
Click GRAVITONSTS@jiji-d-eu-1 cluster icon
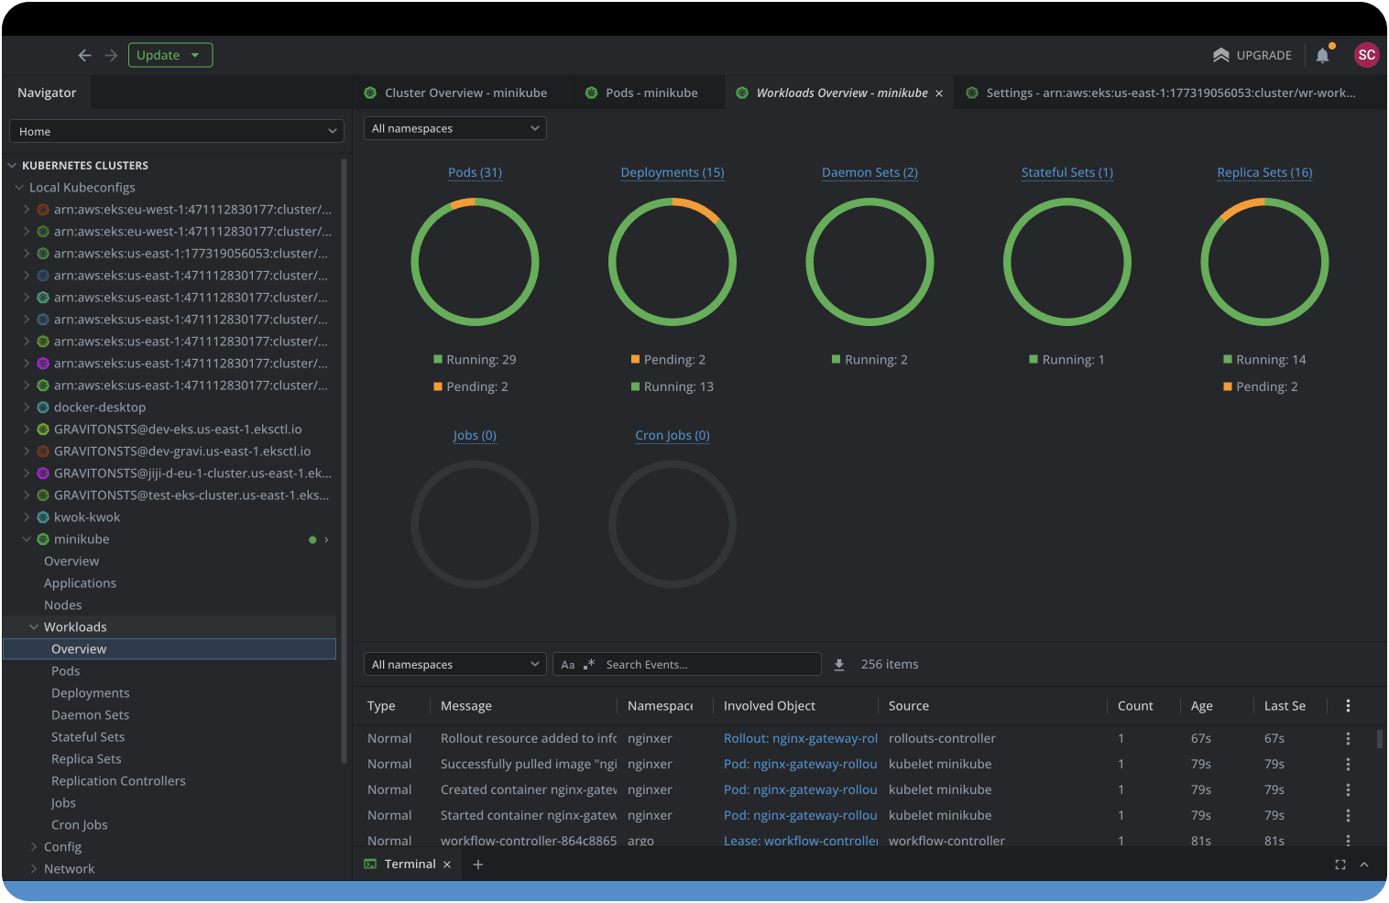[x=43, y=473]
